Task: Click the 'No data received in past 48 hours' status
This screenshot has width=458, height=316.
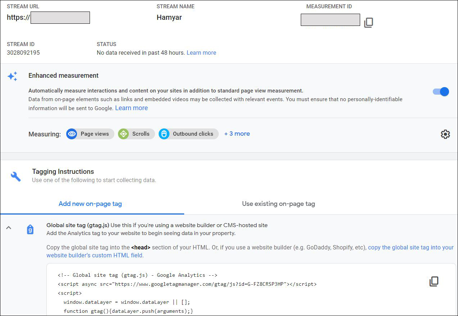Action: point(141,53)
